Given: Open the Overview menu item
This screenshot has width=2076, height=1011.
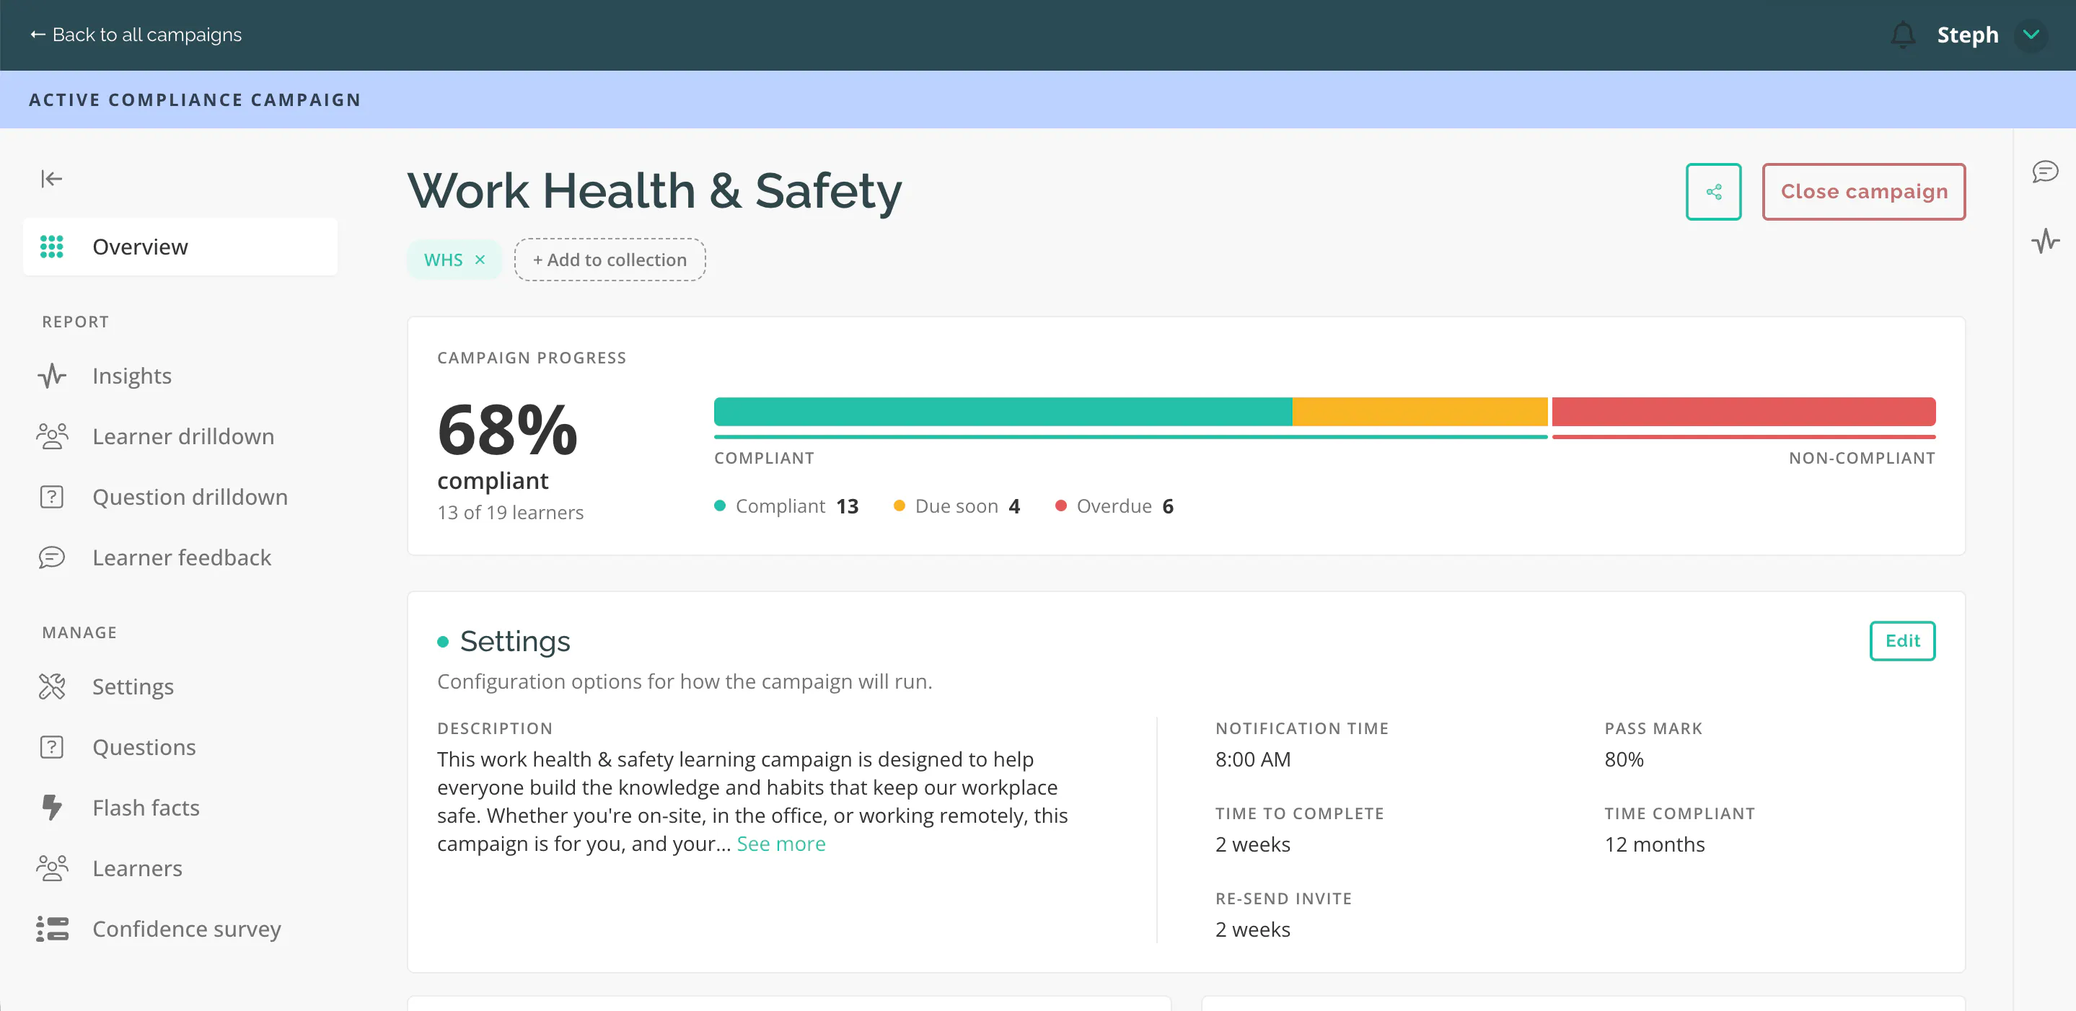Looking at the screenshot, I should tap(180, 247).
